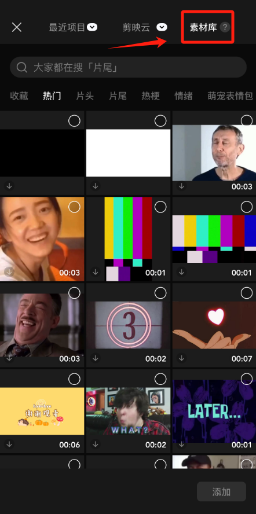Screen dimensions: 256x514
Task: Download the LATER... clip
Action: 181,444
